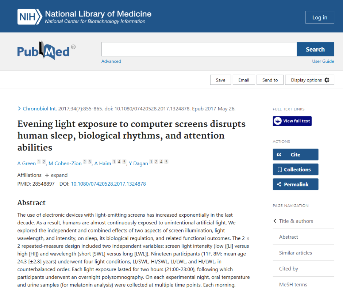Click the chevron beside Chronobiol Int.
Screen dimensions: 343x288
19,109
